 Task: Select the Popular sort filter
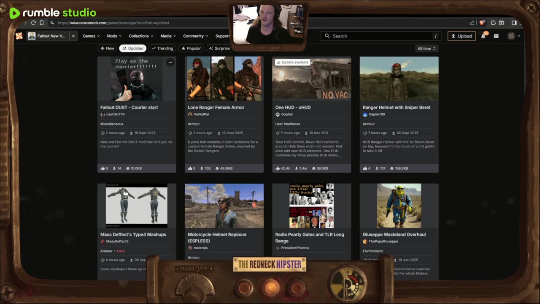pyautogui.click(x=191, y=49)
